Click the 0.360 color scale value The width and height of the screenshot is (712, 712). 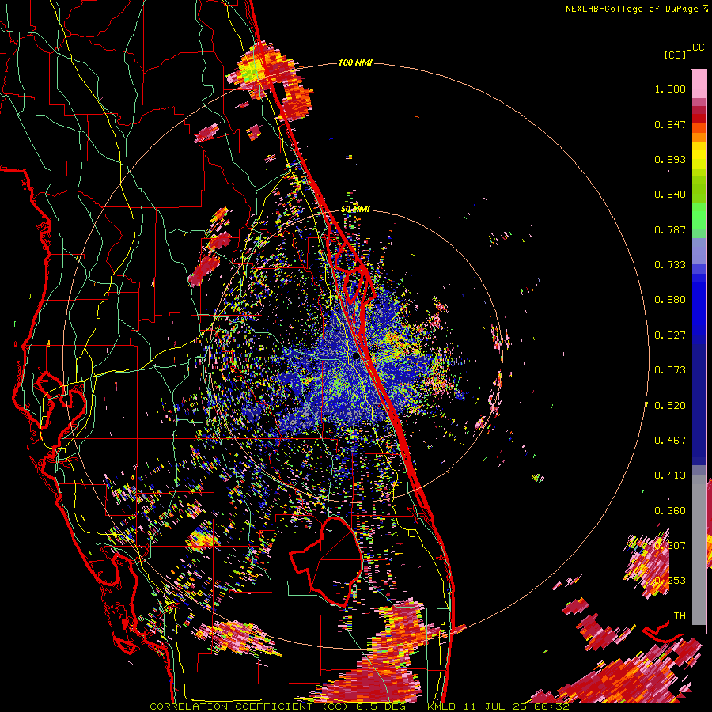click(x=670, y=511)
